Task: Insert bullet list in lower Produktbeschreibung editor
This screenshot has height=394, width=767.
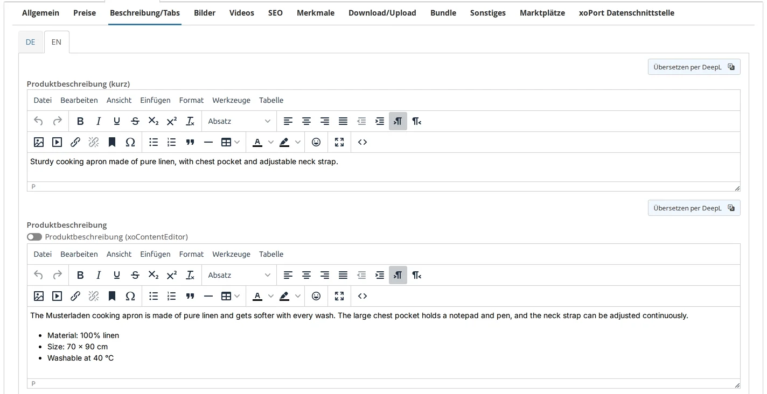Action: click(x=154, y=296)
